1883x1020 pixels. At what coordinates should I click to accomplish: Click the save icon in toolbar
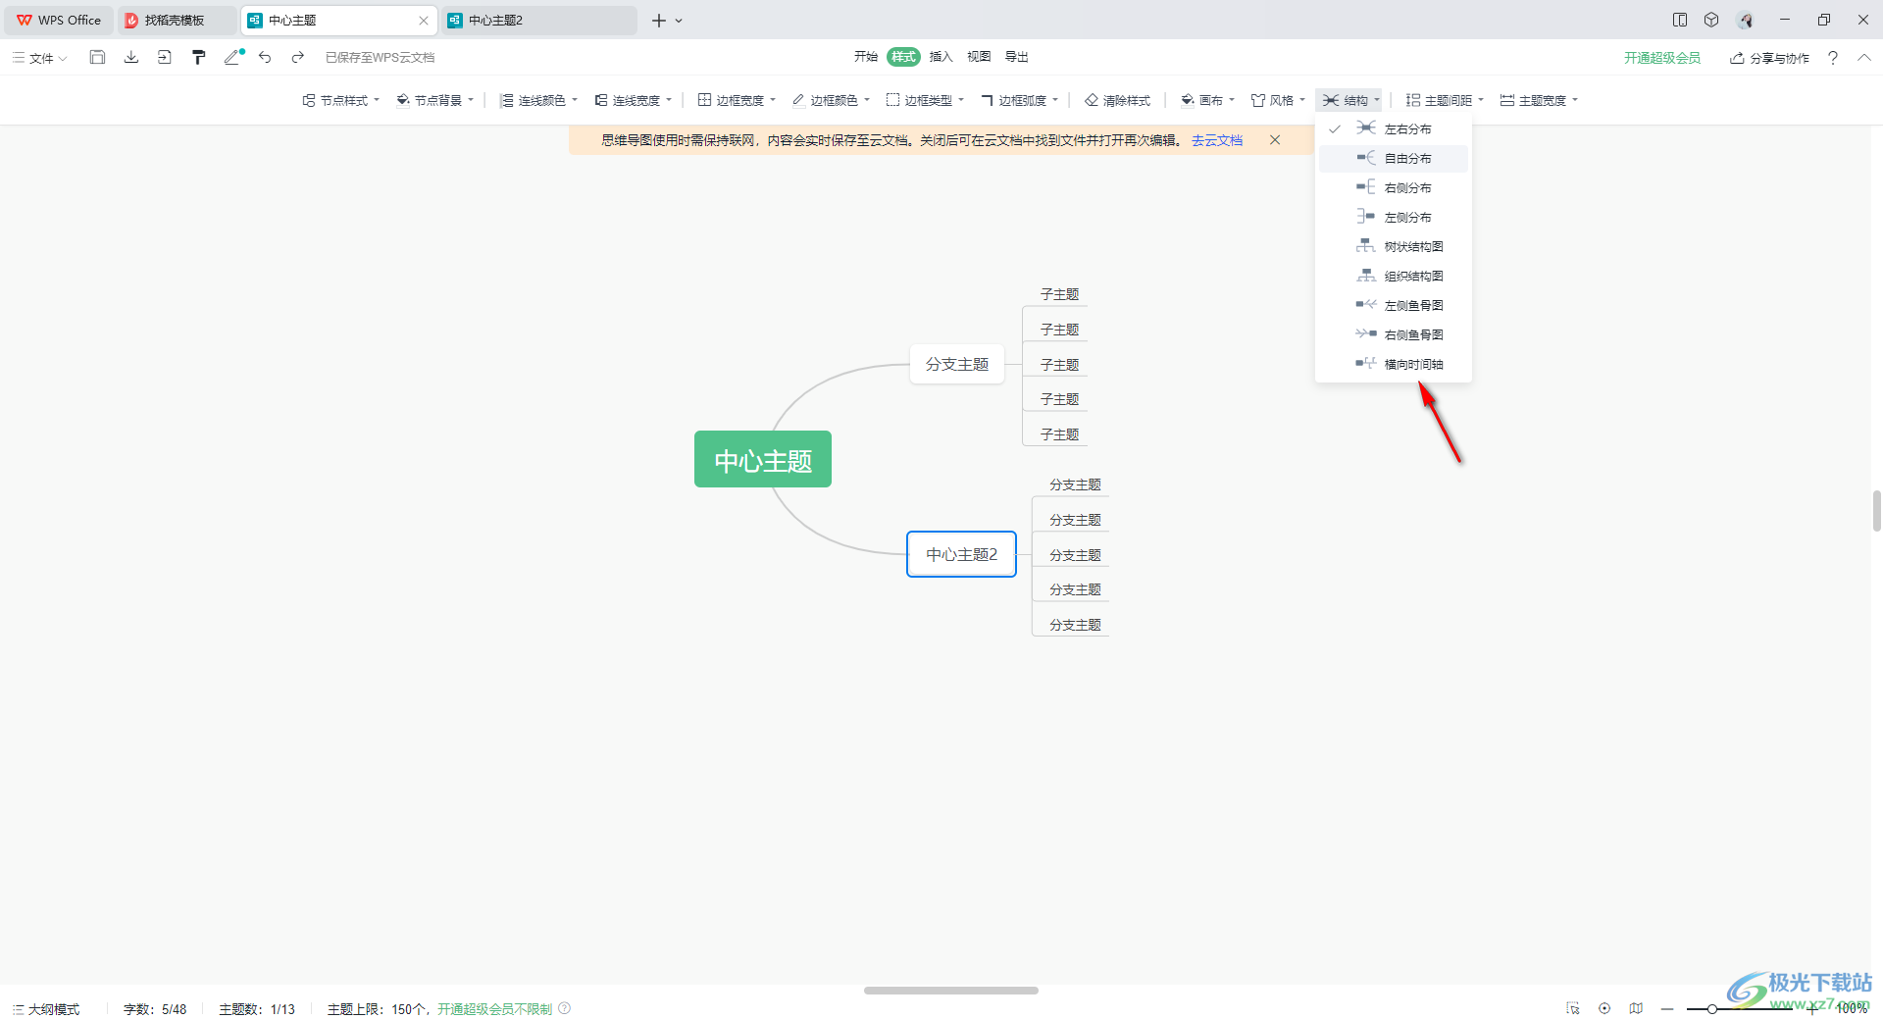coord(97,58)
